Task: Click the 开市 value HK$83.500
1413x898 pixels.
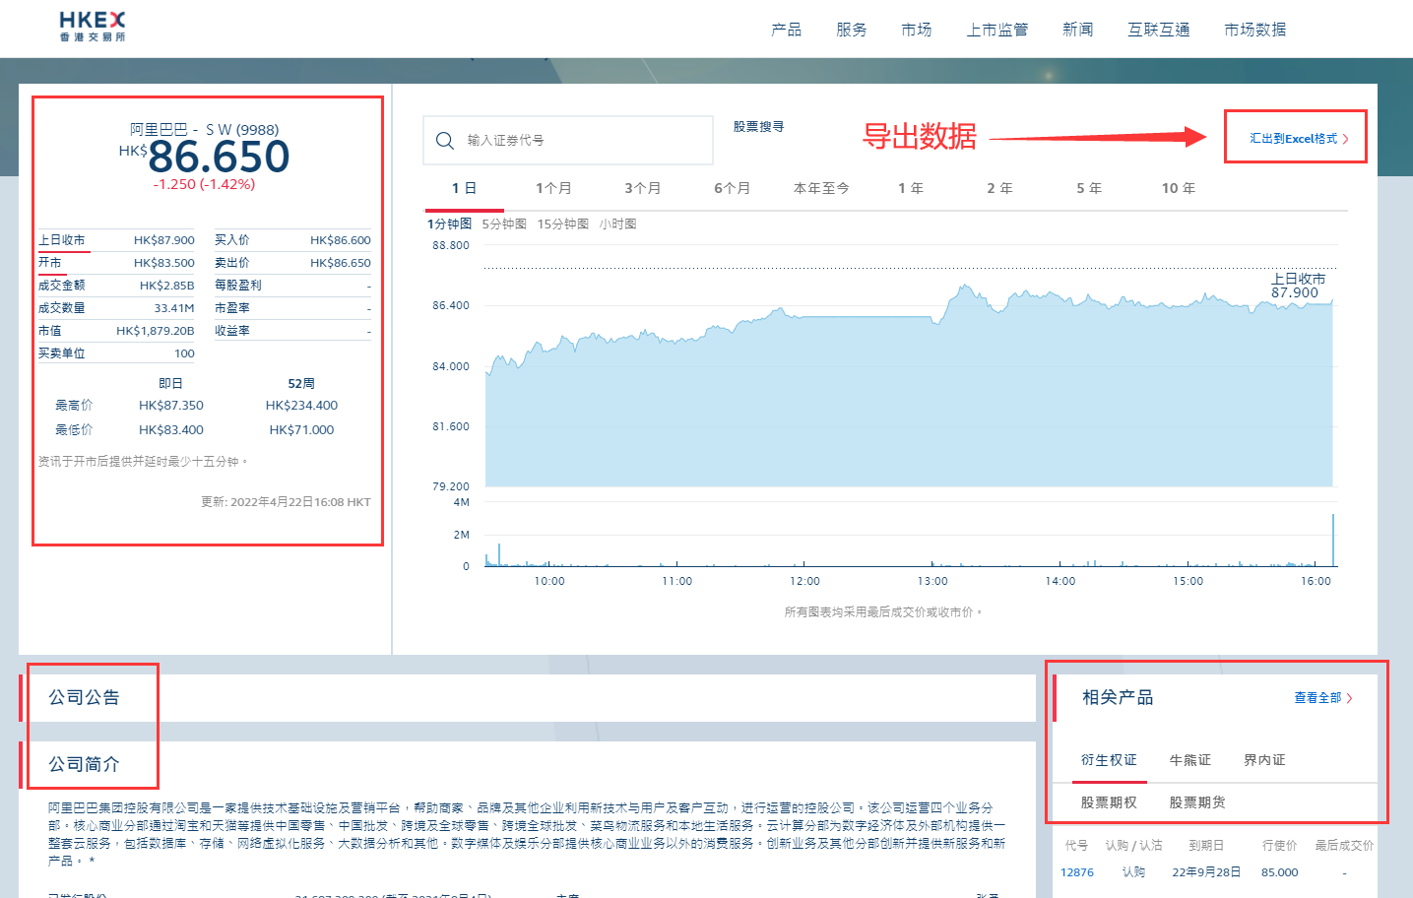Action: [x=163, y=263]
